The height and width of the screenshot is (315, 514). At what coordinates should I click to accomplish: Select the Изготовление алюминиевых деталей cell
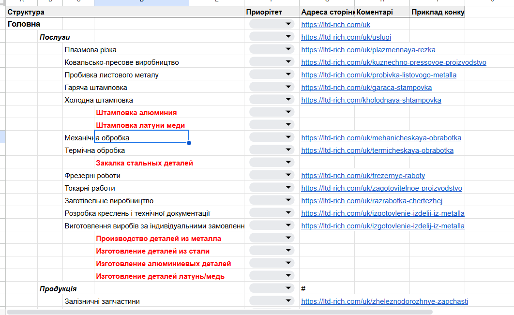pyautogui.click(x=163, y=264)
